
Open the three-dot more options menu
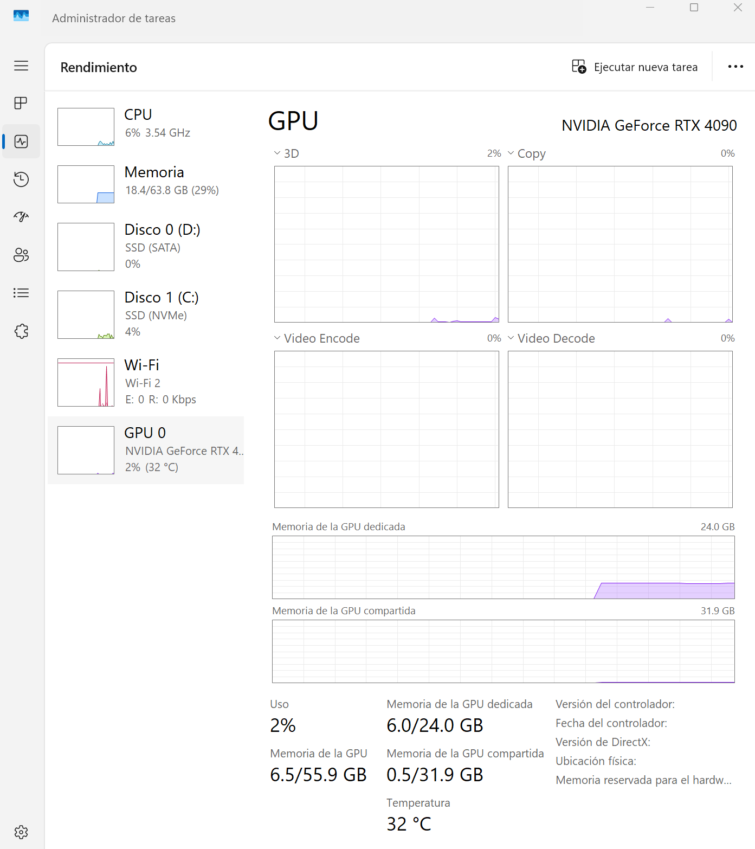point(735,67)
